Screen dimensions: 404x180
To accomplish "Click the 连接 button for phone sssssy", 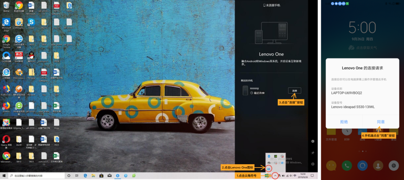I will 295,91.
